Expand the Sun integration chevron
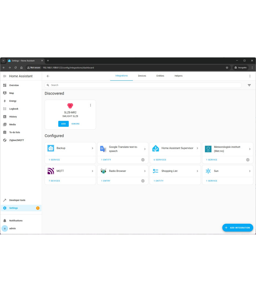256x292 pixels. [x=250, y=171]
